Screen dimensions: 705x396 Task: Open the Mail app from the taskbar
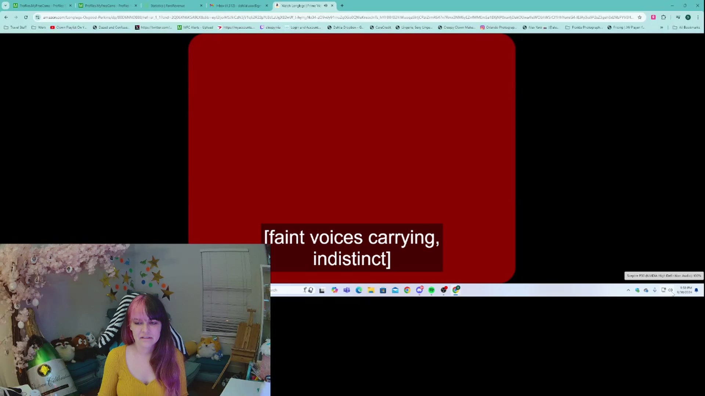click(395, 290)
